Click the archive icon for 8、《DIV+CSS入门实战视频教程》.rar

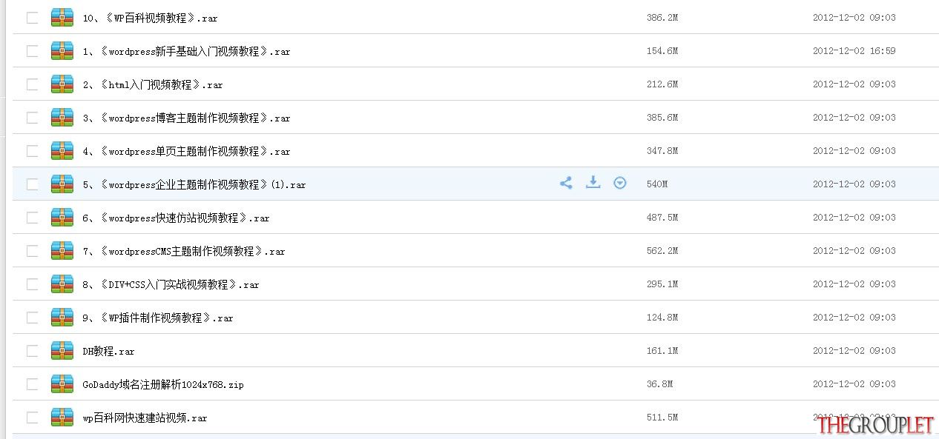coord(62,284)
